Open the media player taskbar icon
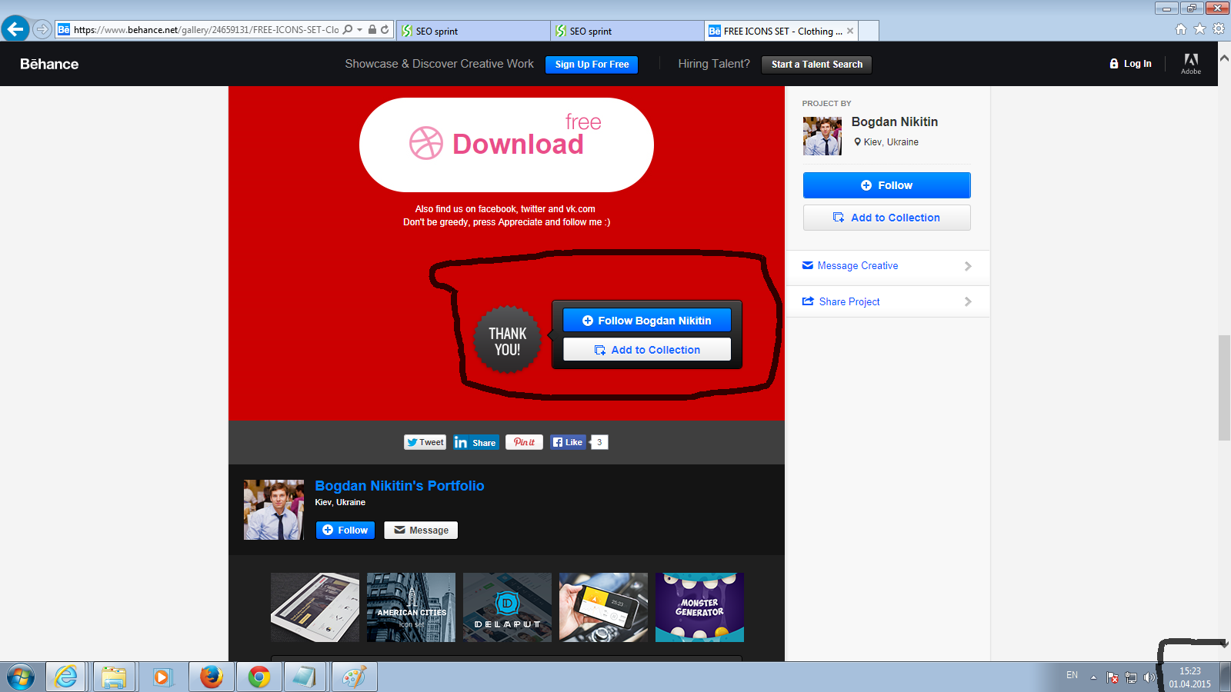 (x=162, y=677)
